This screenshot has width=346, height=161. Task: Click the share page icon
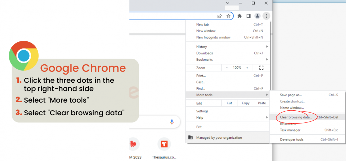(x=219, y=16)
